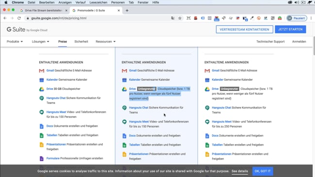Open the Pausiert profile button
This screenshot has width=315, height=177.
click(x=297, y=18)
